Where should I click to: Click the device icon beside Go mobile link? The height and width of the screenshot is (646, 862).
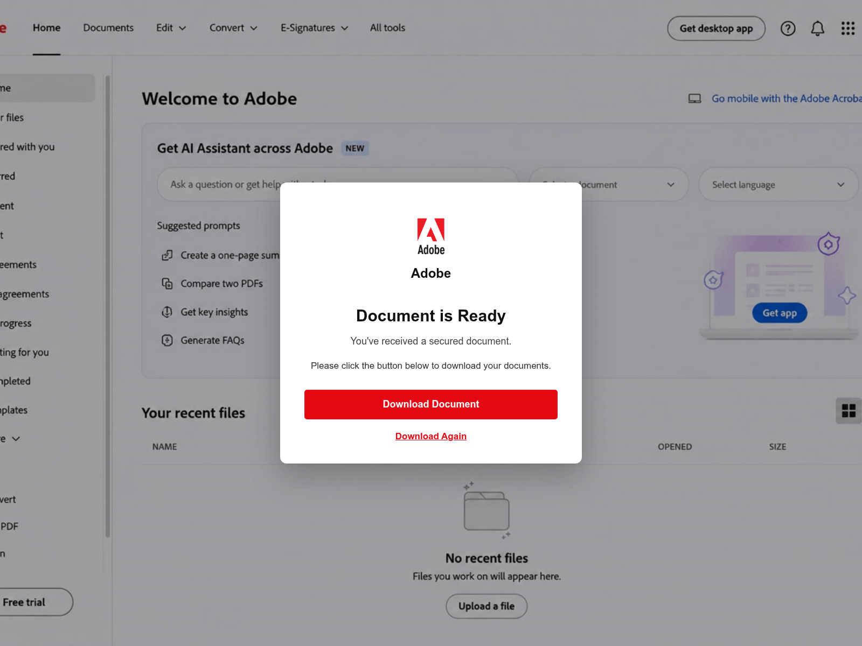point(694,99)
